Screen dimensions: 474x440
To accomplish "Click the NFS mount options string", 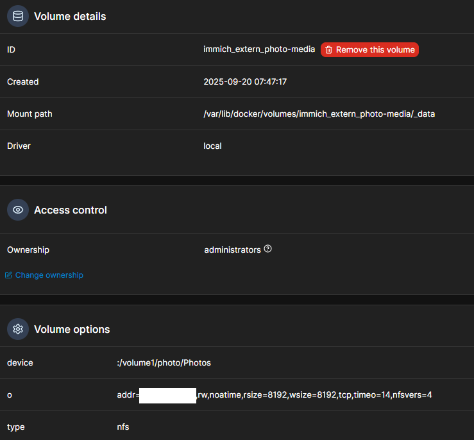I will pyautogui.click(x=314, y=395).
